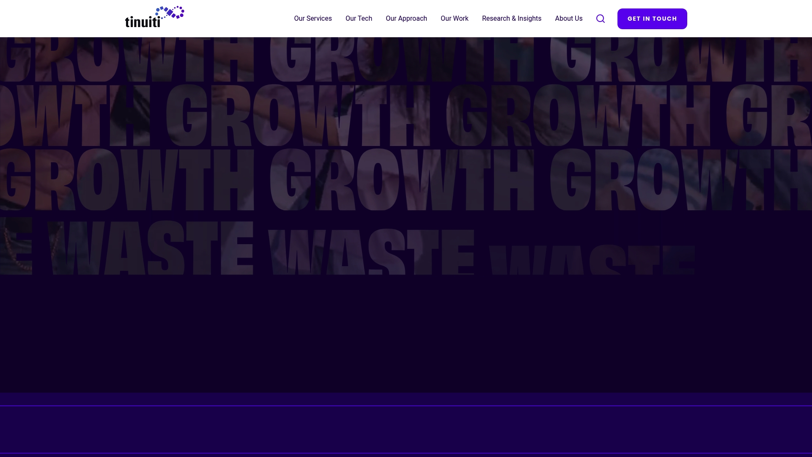
Task: Open the search using the magnifying glass icon
Action: (x=600, y=19)
